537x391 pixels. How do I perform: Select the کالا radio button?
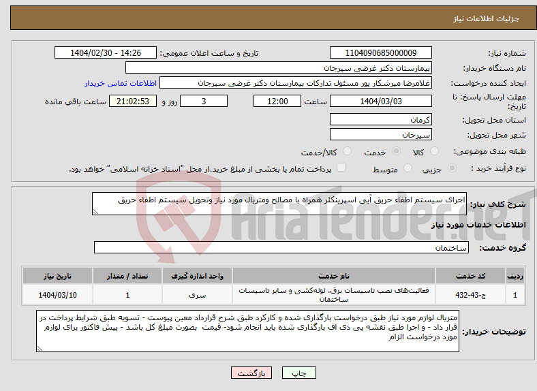click(x=434, y=151)
